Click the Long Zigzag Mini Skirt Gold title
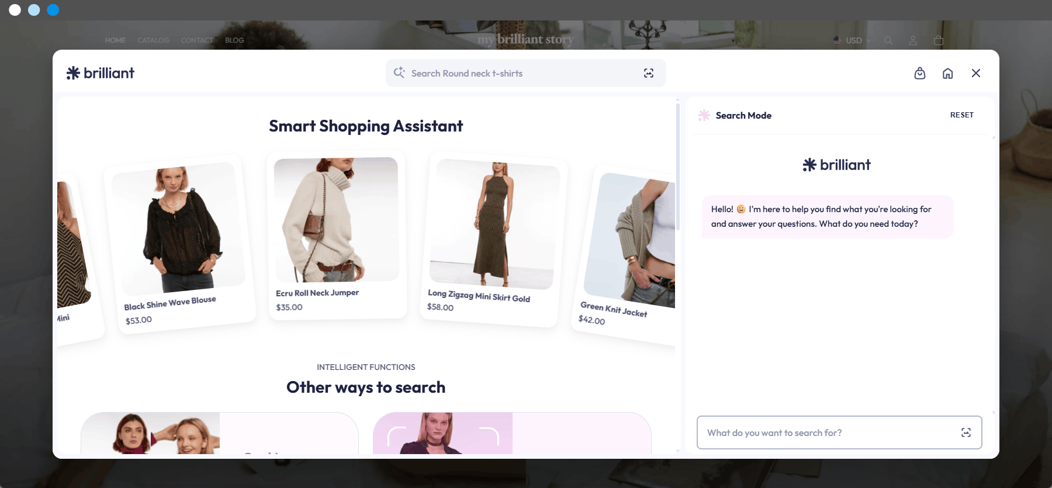 tap(479, 296)
